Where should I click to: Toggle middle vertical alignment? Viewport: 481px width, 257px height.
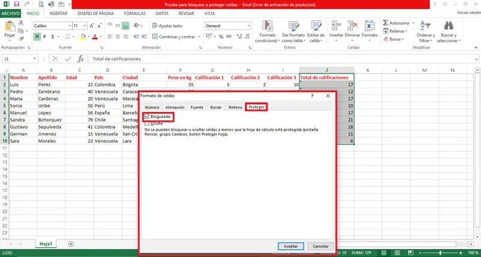click(x=117, y=26)
